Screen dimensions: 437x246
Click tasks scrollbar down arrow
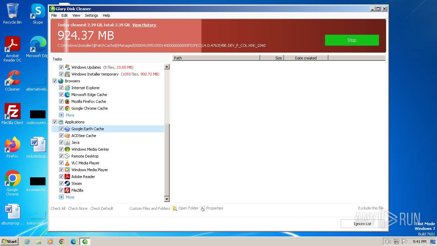point(167,199)
